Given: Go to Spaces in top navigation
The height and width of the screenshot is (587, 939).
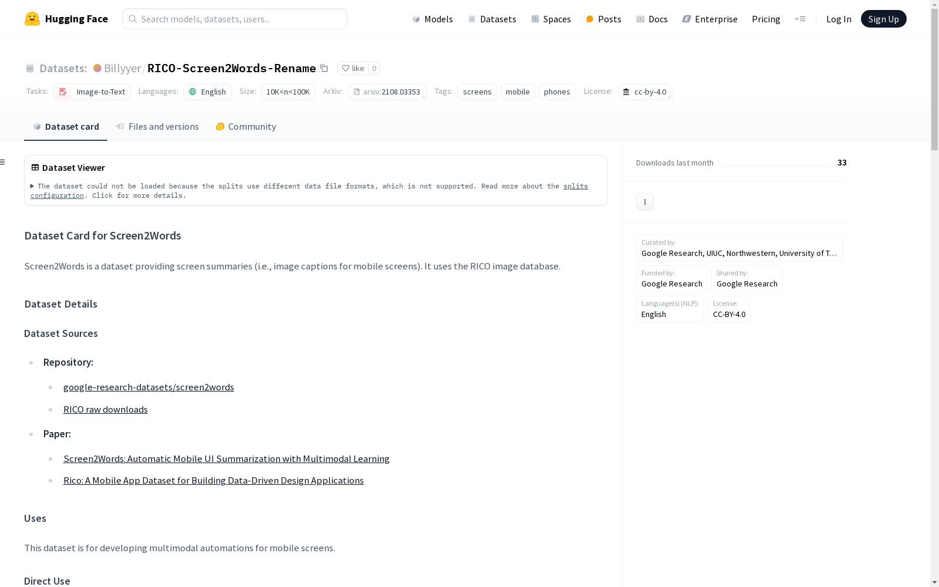Looking at the screenshot, I should click(551, 19).
